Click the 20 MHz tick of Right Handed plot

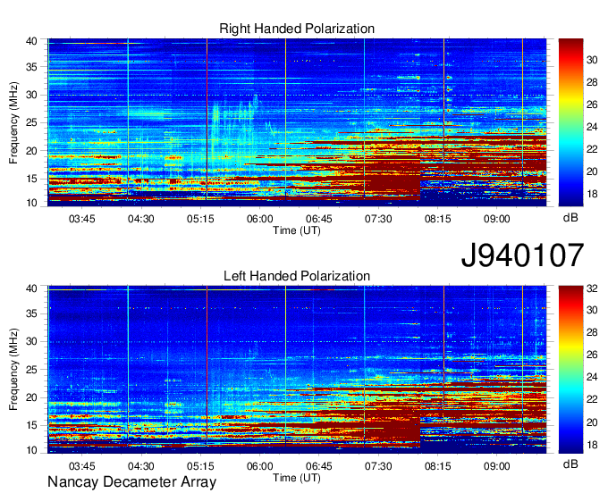[x=31, y=151]
